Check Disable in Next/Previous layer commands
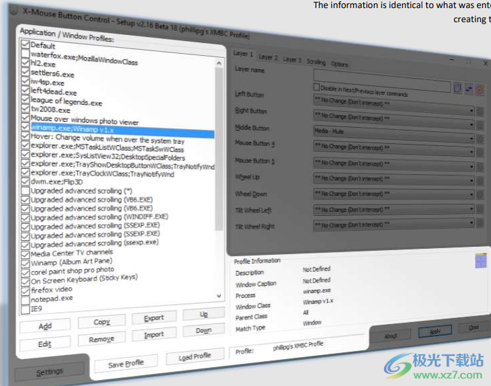This screenshot has width=491, height=386. pyautogui.click(x=317, y=87)
